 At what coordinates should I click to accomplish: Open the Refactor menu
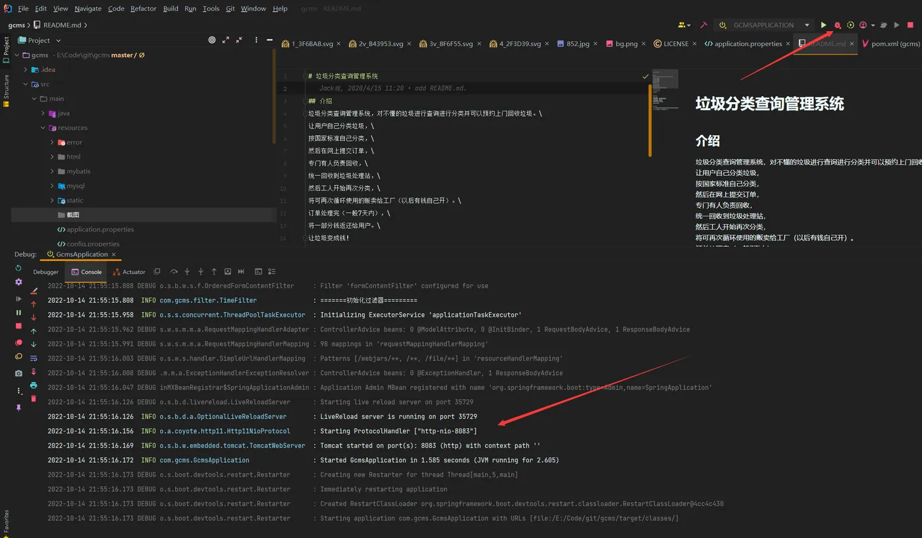click(144, 9)
